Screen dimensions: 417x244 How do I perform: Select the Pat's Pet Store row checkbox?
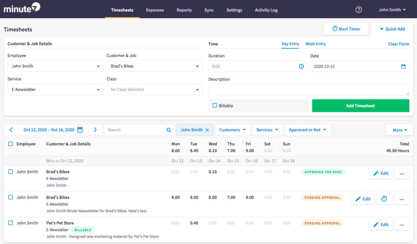tap(11, 223)
